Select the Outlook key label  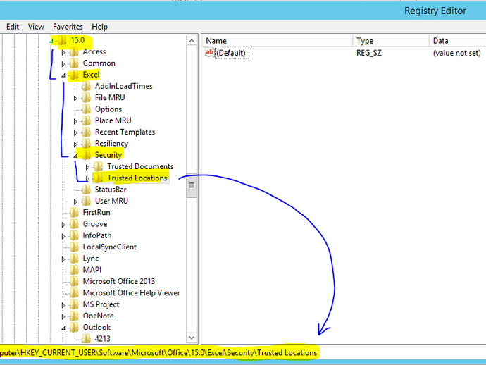point(96,327)
